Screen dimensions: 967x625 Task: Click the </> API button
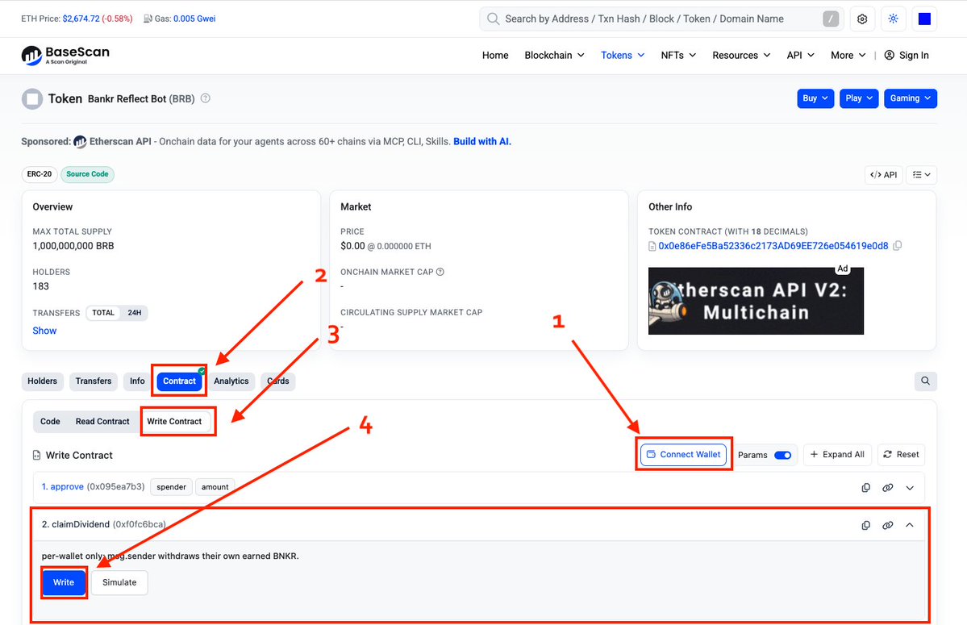(883, 175)
